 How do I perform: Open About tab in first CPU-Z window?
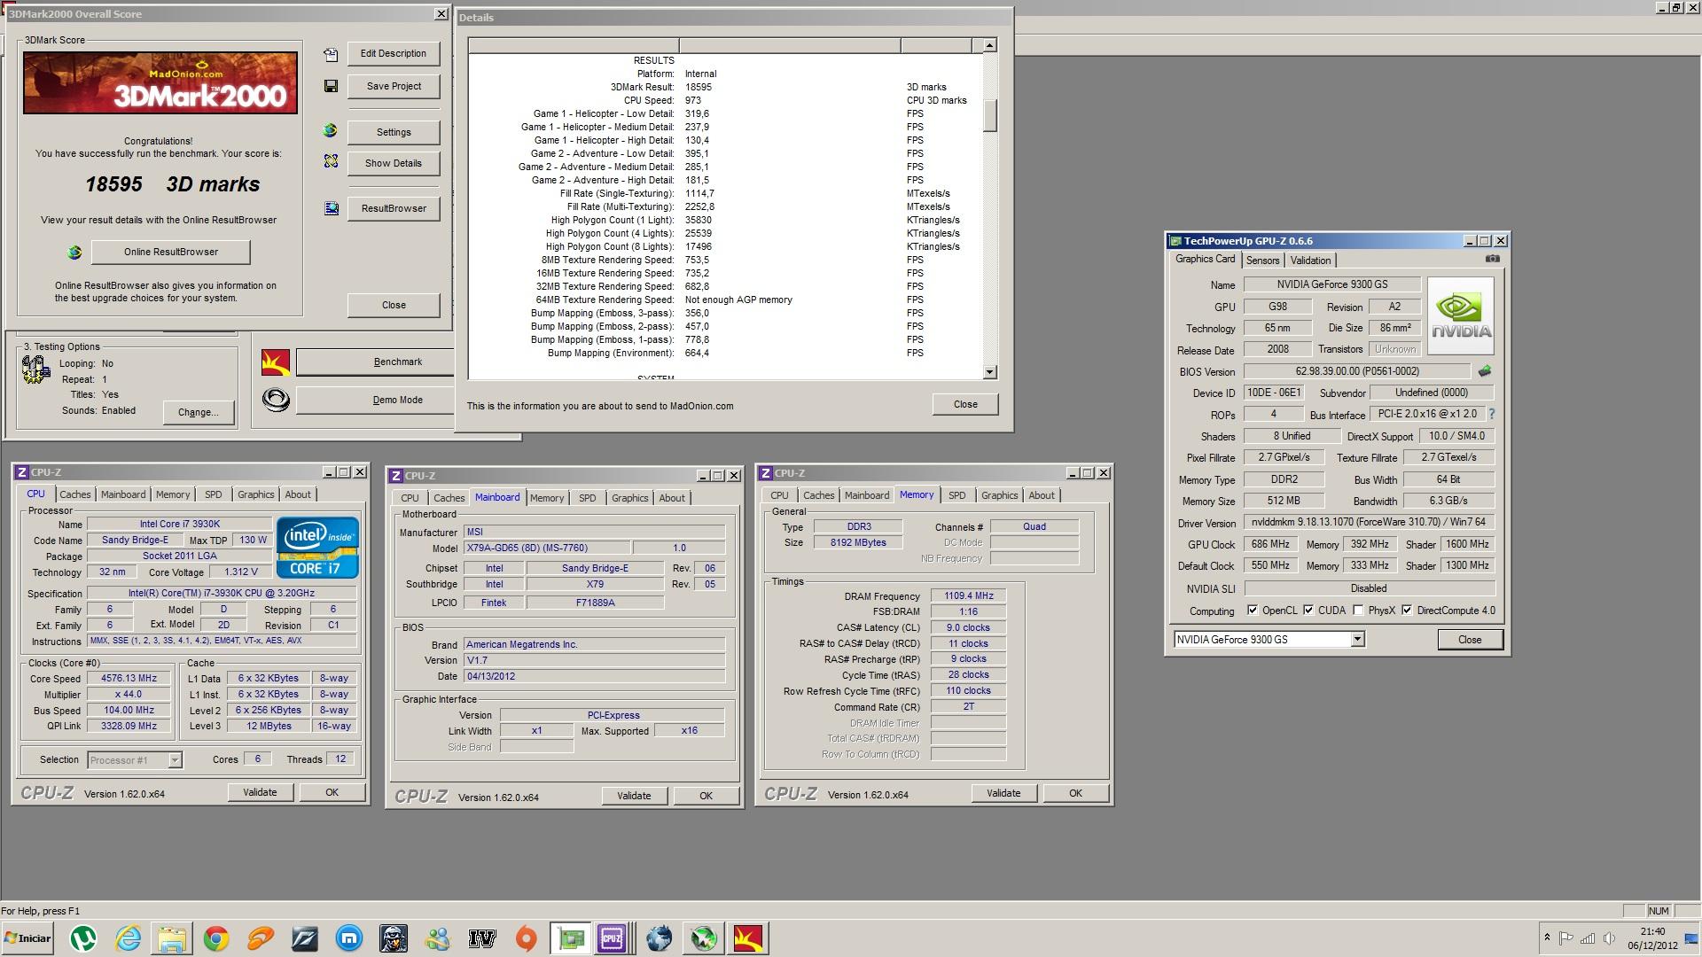298,494
